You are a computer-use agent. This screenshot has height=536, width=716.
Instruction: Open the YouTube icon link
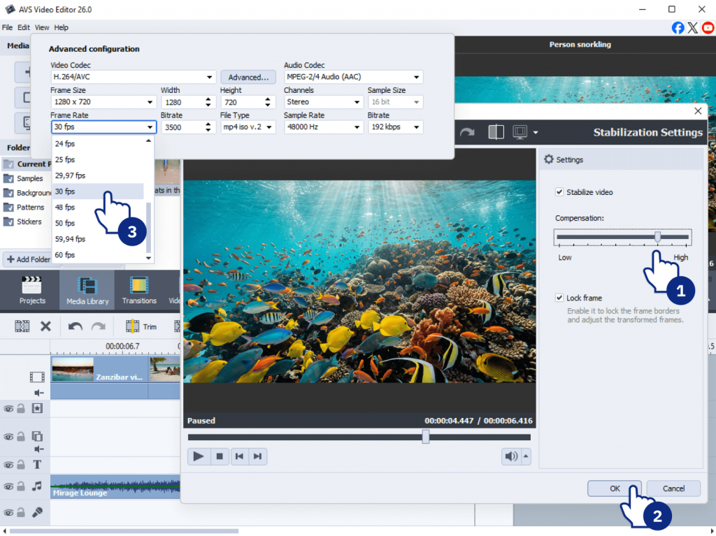(708, 27)
